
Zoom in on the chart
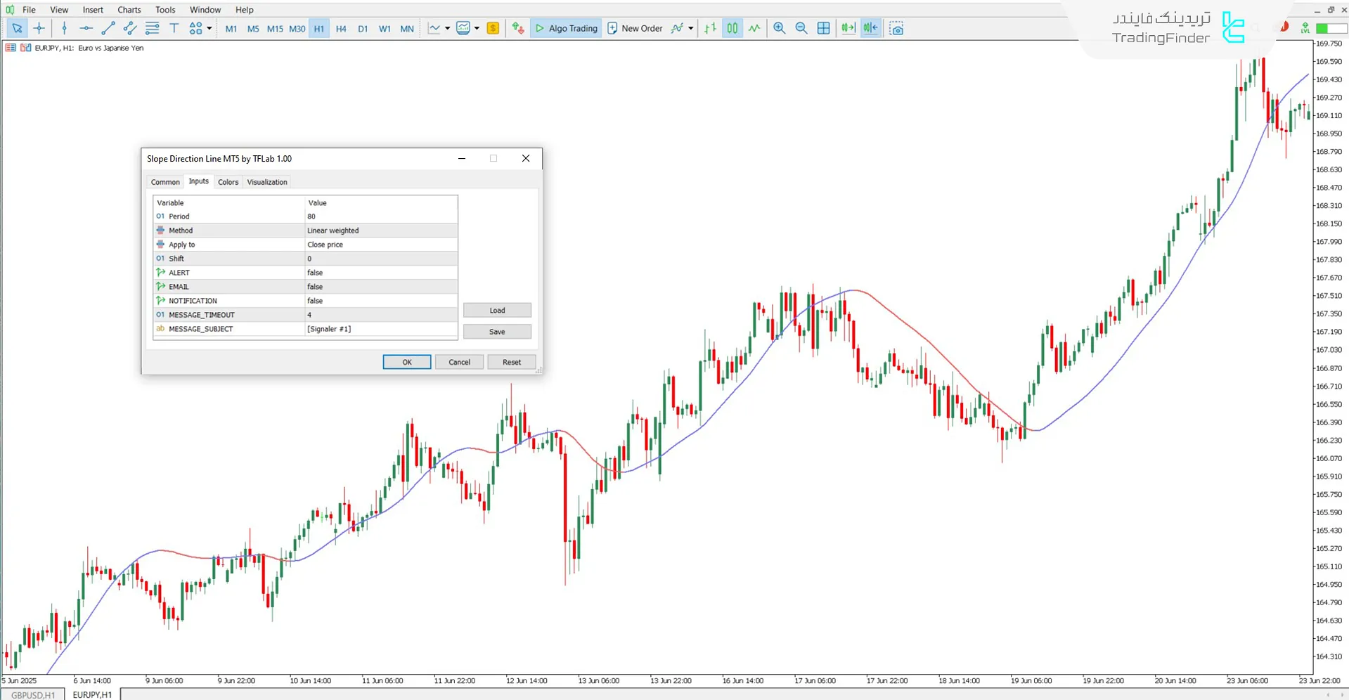click(779, 28)
